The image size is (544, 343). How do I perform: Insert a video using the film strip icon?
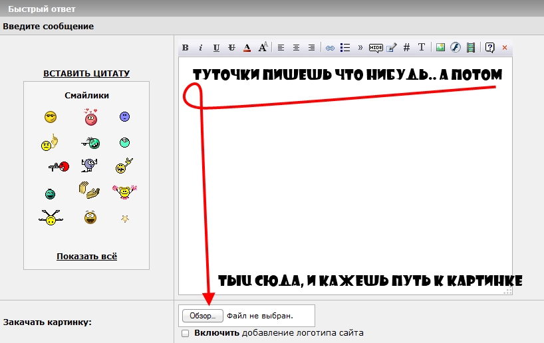tap(470, 47)
